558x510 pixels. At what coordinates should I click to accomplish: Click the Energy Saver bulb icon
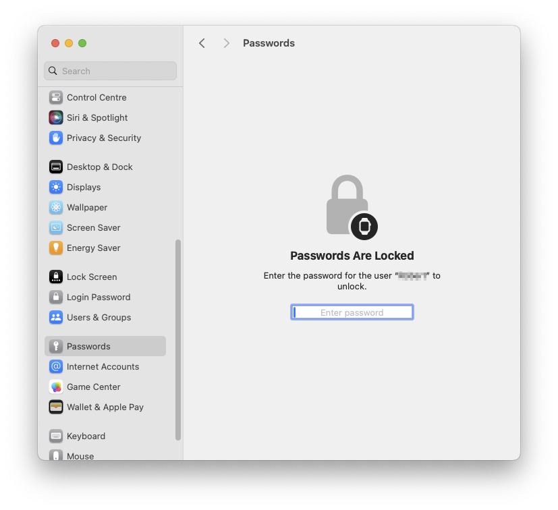56,248
